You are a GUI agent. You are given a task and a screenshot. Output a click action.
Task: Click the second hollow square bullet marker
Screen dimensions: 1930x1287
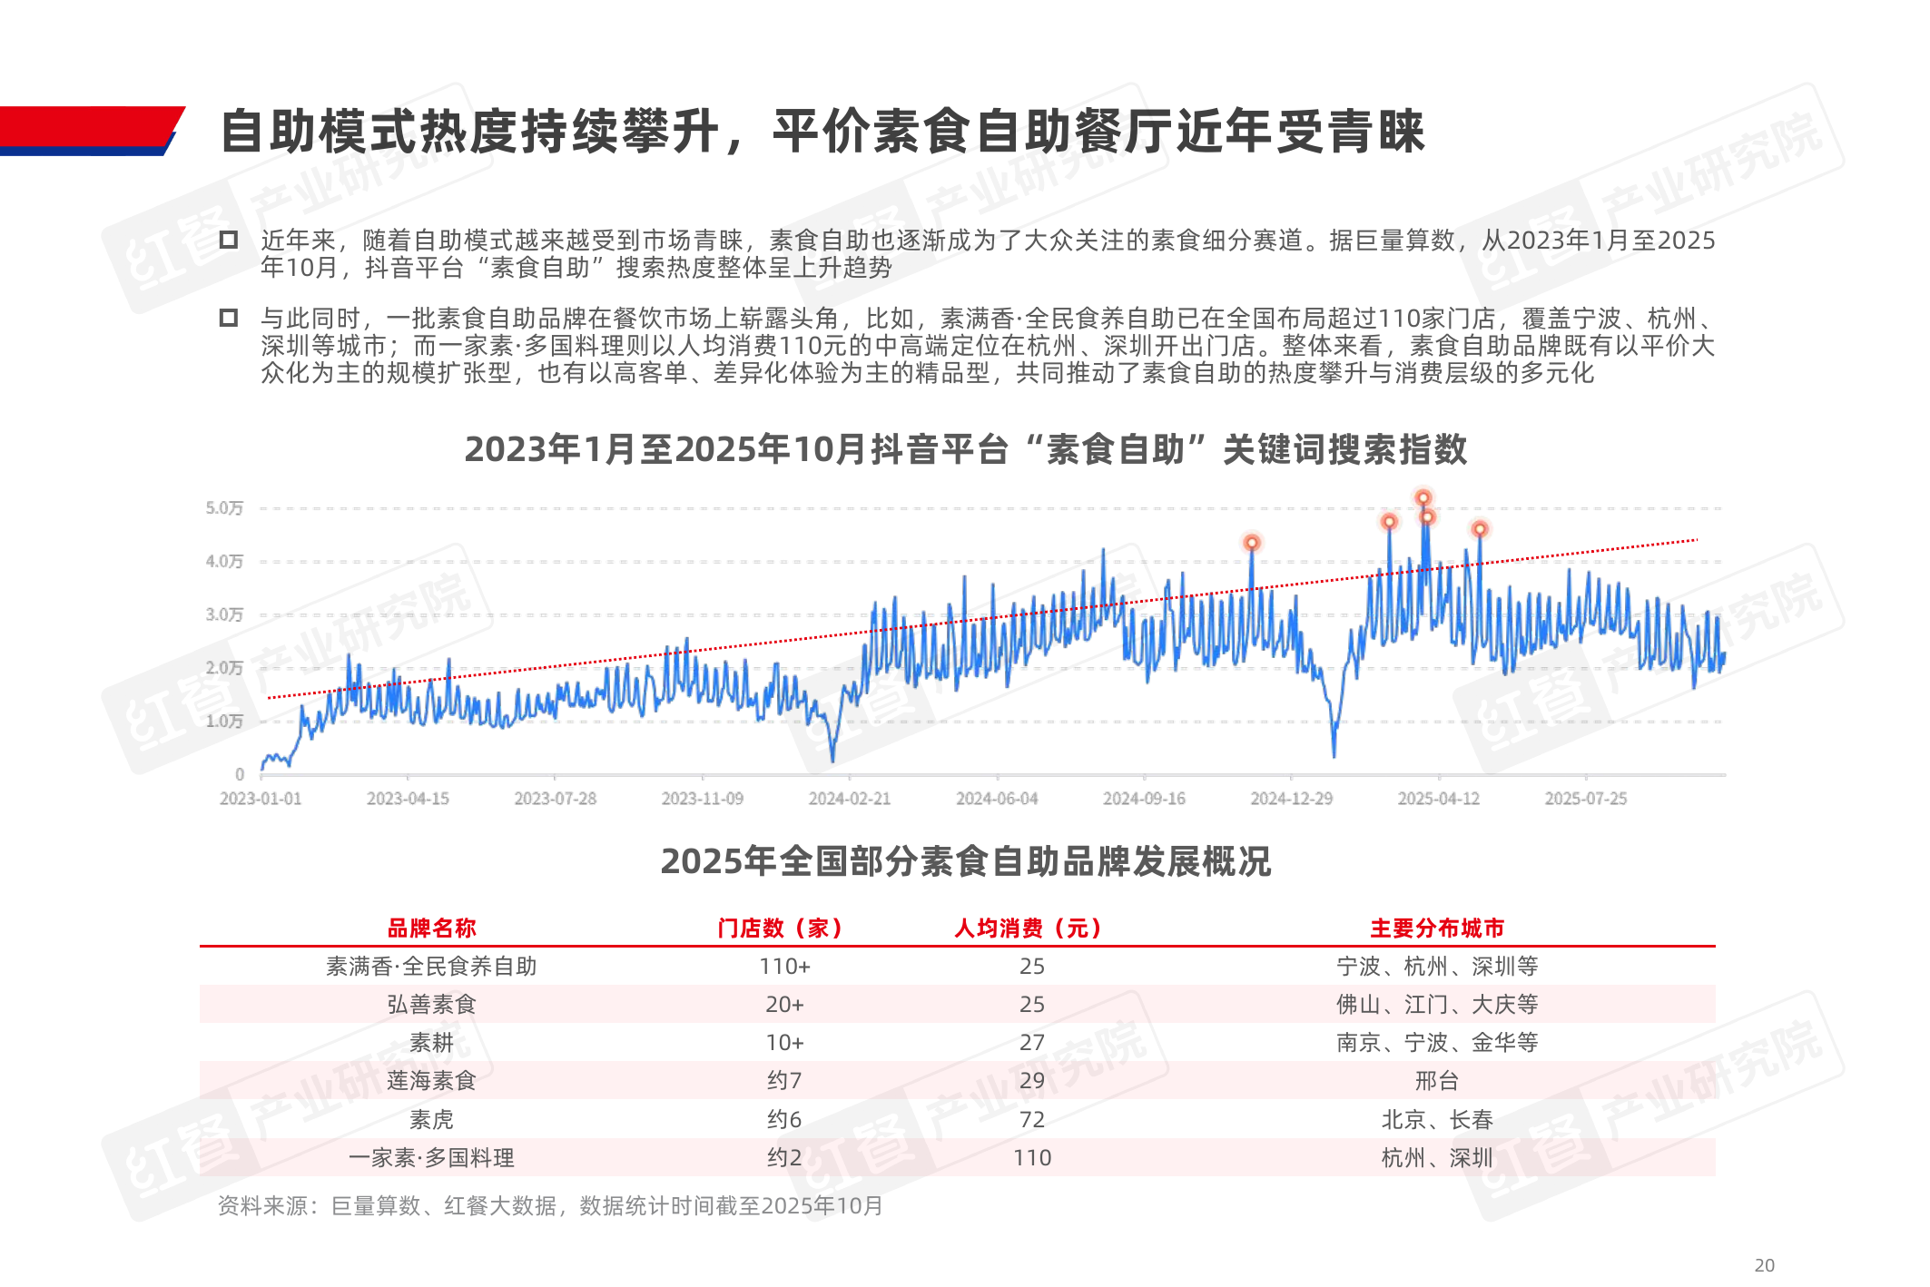point(229,318)
